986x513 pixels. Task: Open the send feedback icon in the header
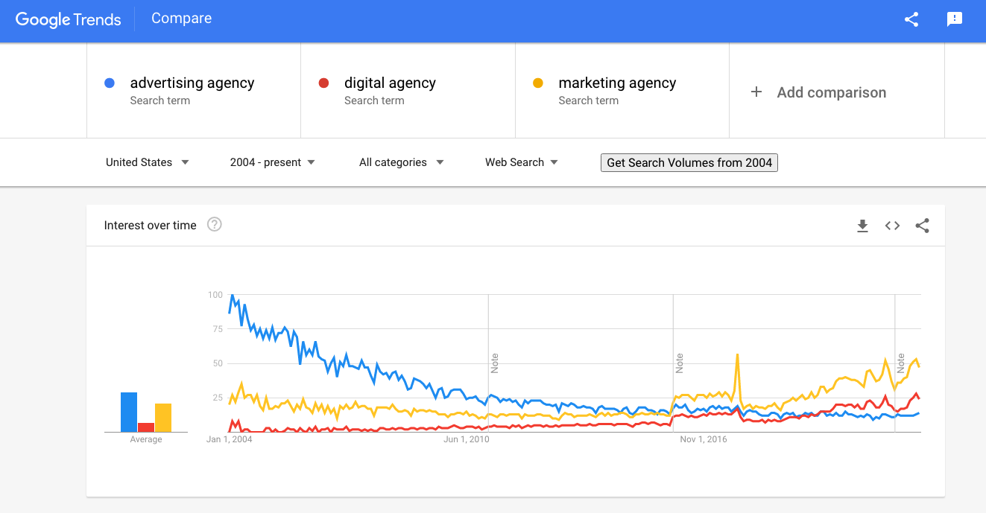954,19
